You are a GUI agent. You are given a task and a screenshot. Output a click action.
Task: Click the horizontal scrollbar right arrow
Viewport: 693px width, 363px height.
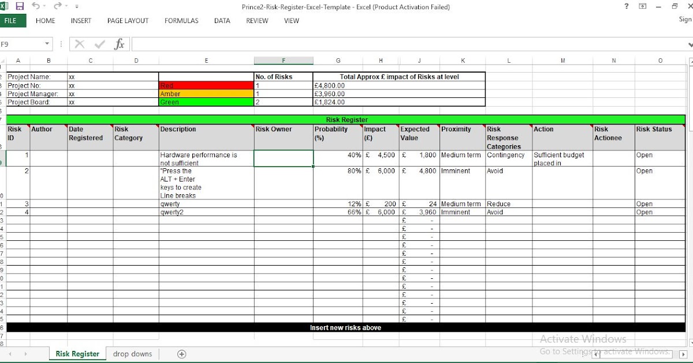click(x=684, y=354)
